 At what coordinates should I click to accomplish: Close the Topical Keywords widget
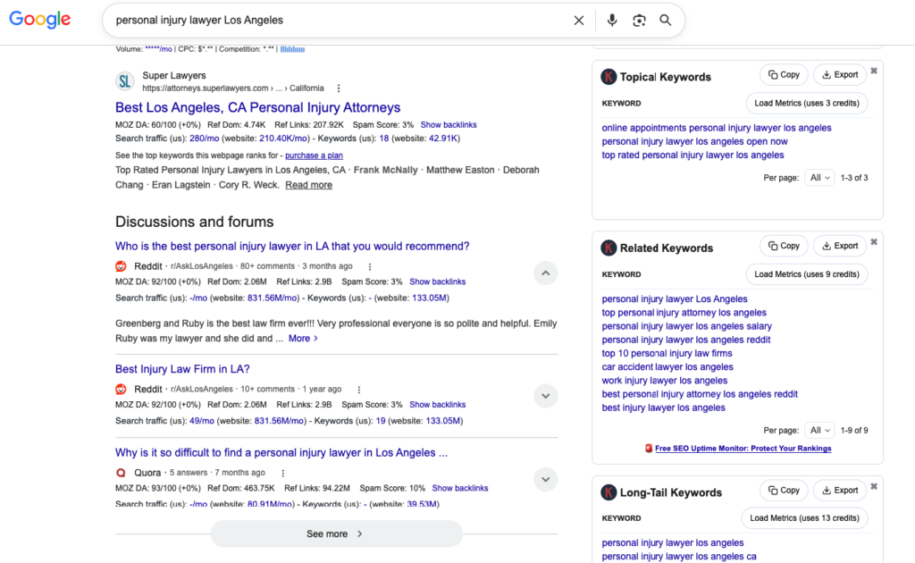pyautogui.click(x=874, y=71)
